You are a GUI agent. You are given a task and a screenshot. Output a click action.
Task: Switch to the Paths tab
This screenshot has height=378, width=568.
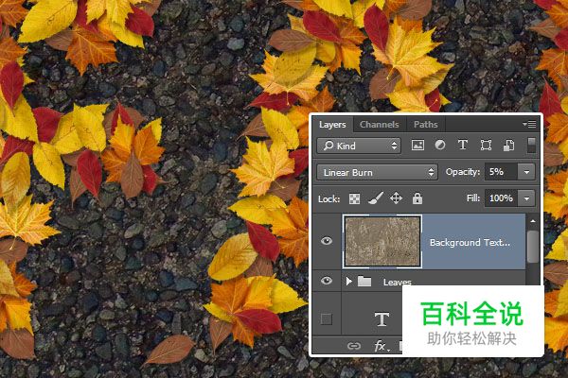(426, 125)
